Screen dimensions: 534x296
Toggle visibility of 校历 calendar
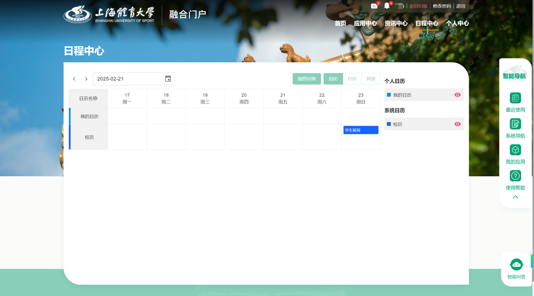457,124
